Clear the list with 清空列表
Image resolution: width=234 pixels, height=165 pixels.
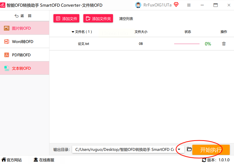(126, 19)
